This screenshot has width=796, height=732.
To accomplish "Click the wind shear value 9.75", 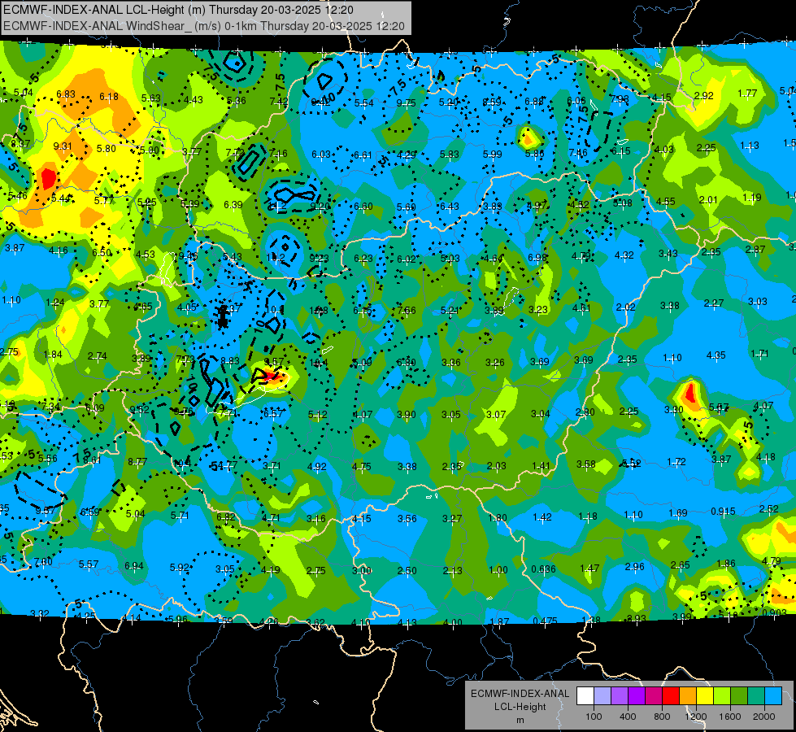I will 406,103.
